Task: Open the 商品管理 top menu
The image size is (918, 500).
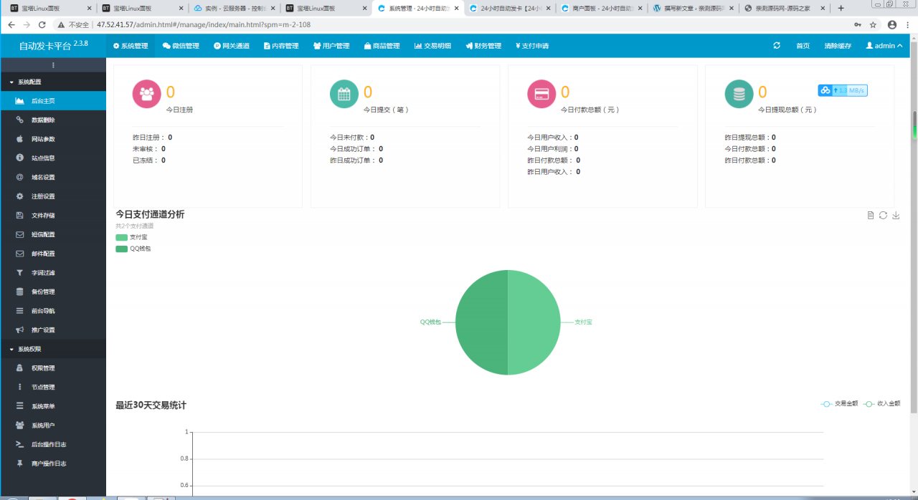Action: tap(382, 46)
